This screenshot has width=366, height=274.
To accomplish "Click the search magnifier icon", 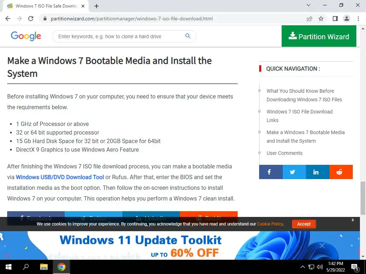I will pyautogui.click(x=188, y=36).
